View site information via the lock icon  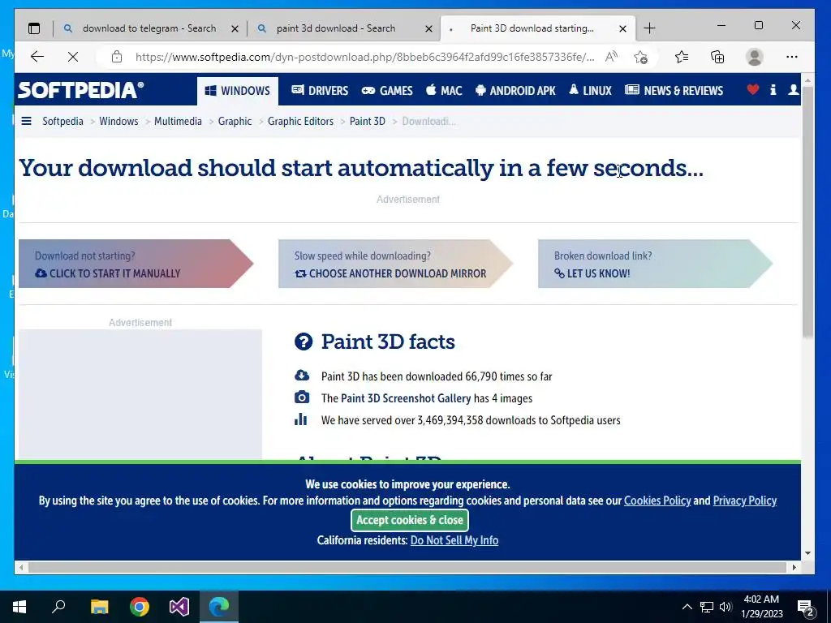[117, 57]
